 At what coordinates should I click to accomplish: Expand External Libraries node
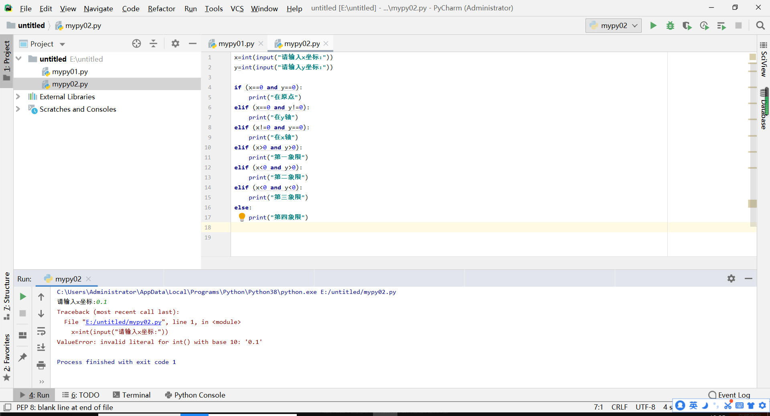tap(18, 96)
